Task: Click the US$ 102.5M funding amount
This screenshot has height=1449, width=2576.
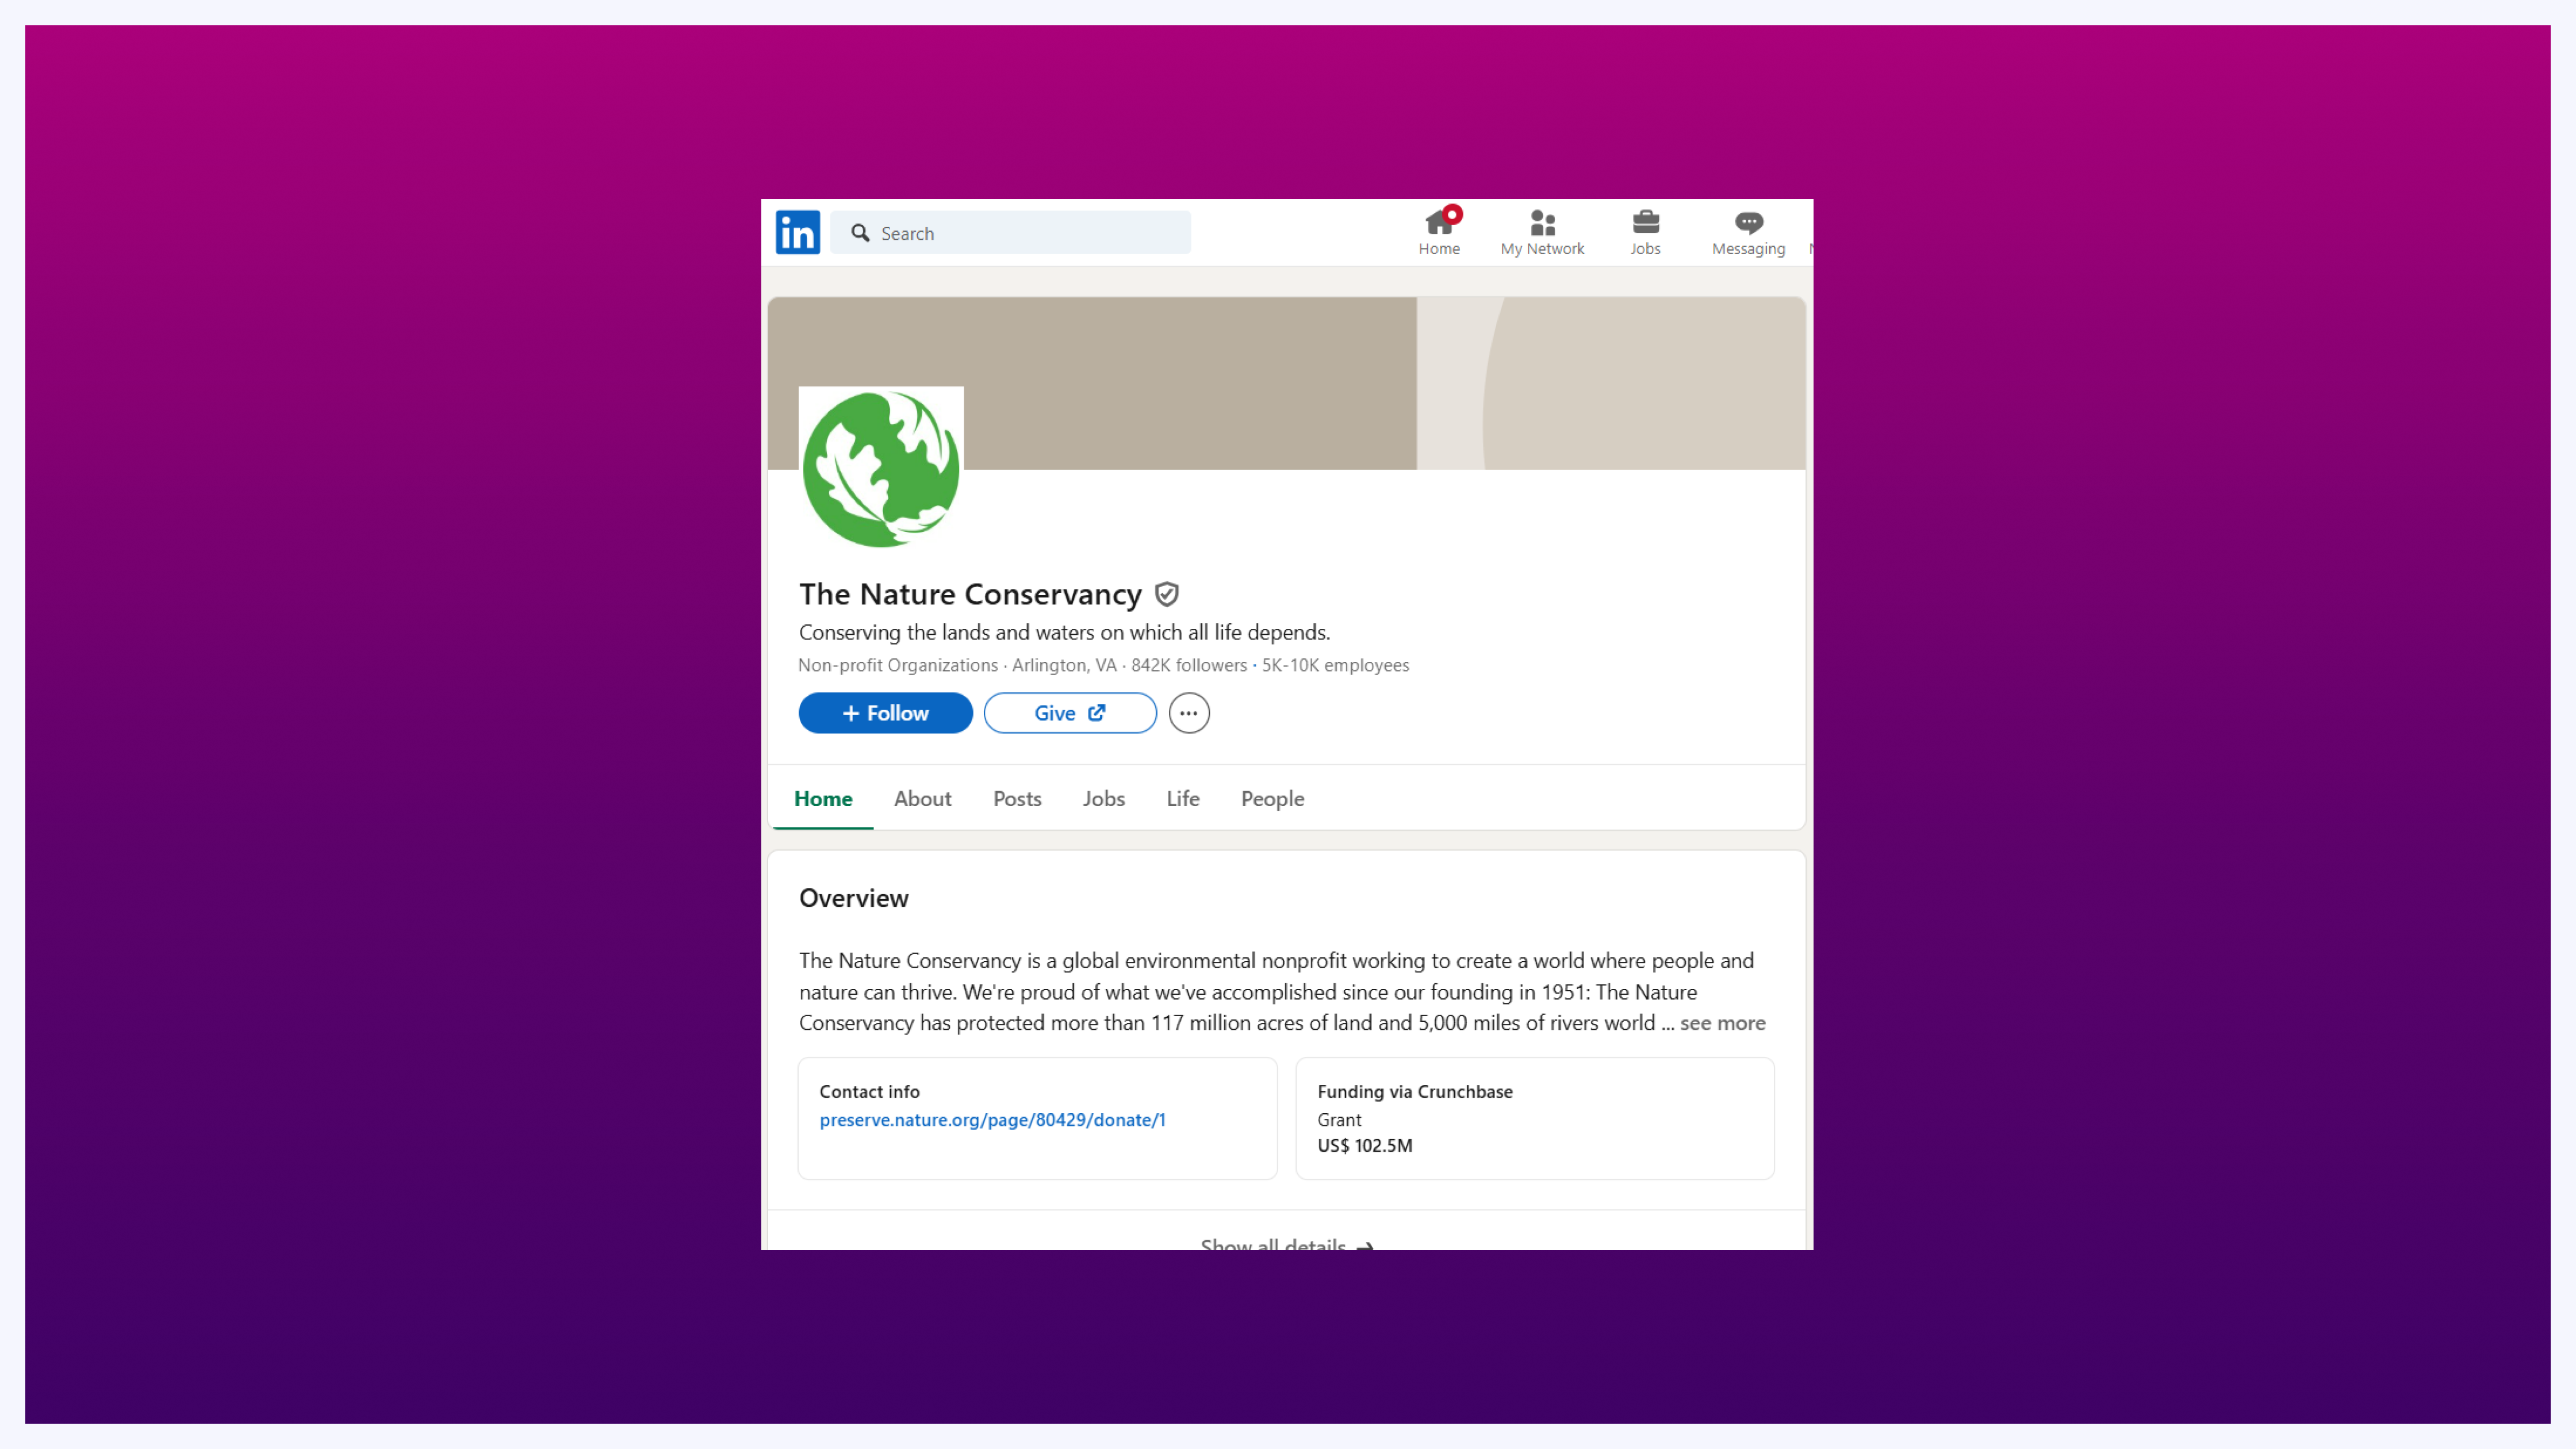Action: pyautogui.click(x=1364, y=1146)
